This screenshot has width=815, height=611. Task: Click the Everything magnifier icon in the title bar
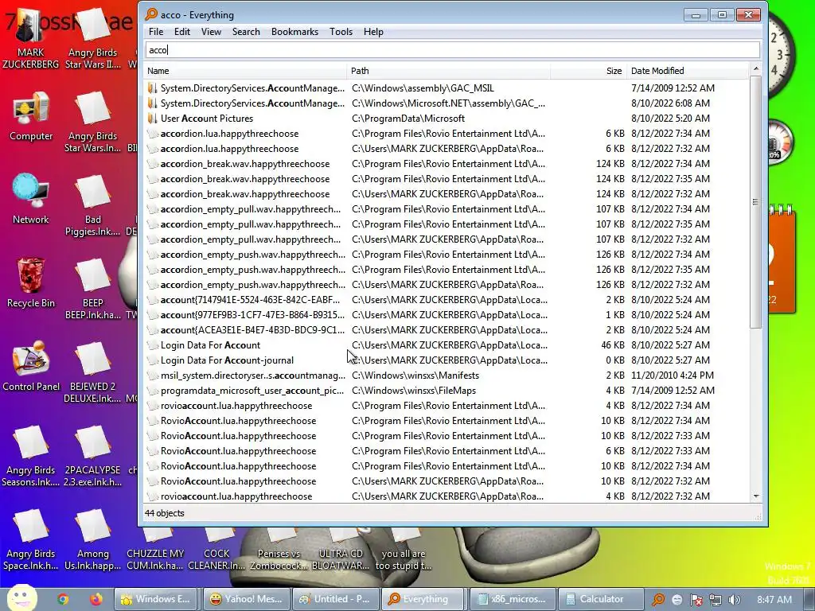coord(151,14)
